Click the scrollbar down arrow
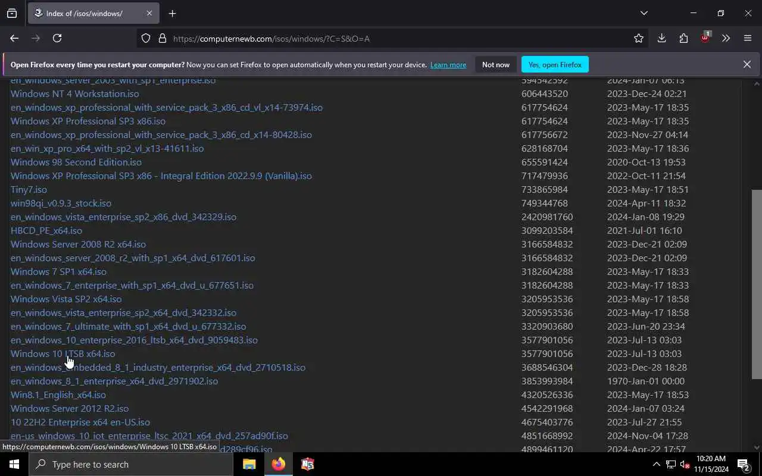This screenshot has height=476, width=762. [x=757, y=447]
